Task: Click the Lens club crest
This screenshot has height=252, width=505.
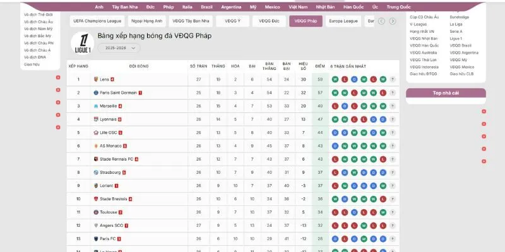Action: [x=96, y=79]
